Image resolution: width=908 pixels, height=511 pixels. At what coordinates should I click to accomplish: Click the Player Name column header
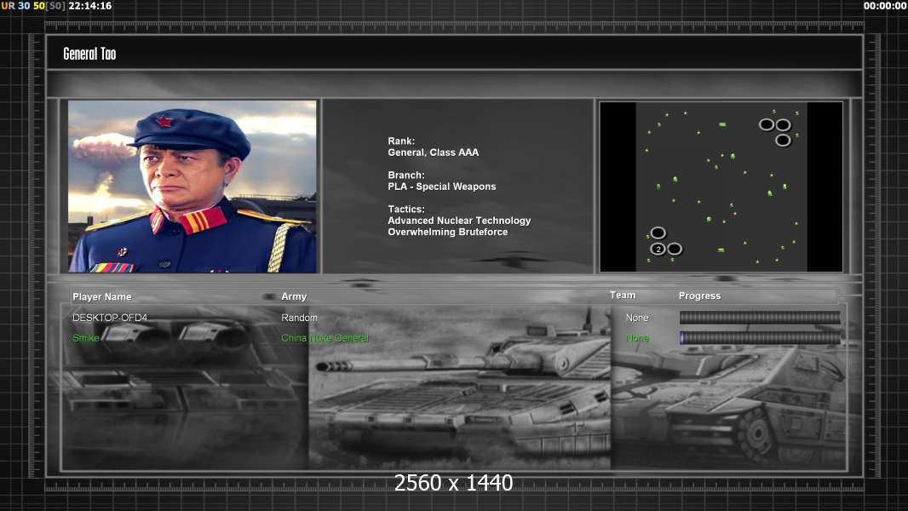(x=102, y=296)
